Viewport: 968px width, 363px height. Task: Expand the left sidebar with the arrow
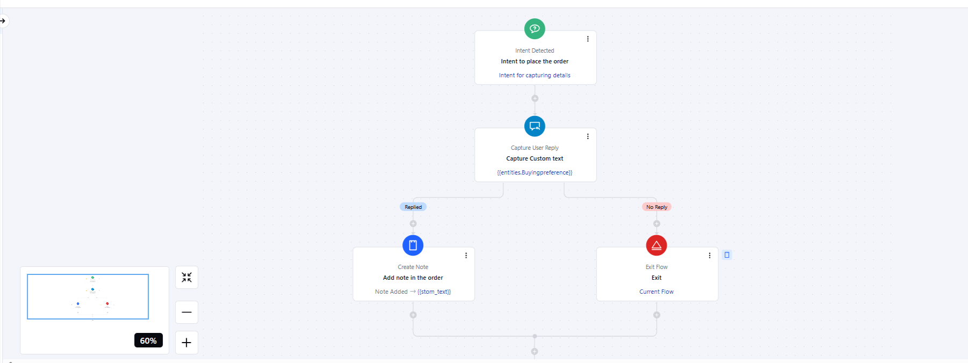coord(4,21)
